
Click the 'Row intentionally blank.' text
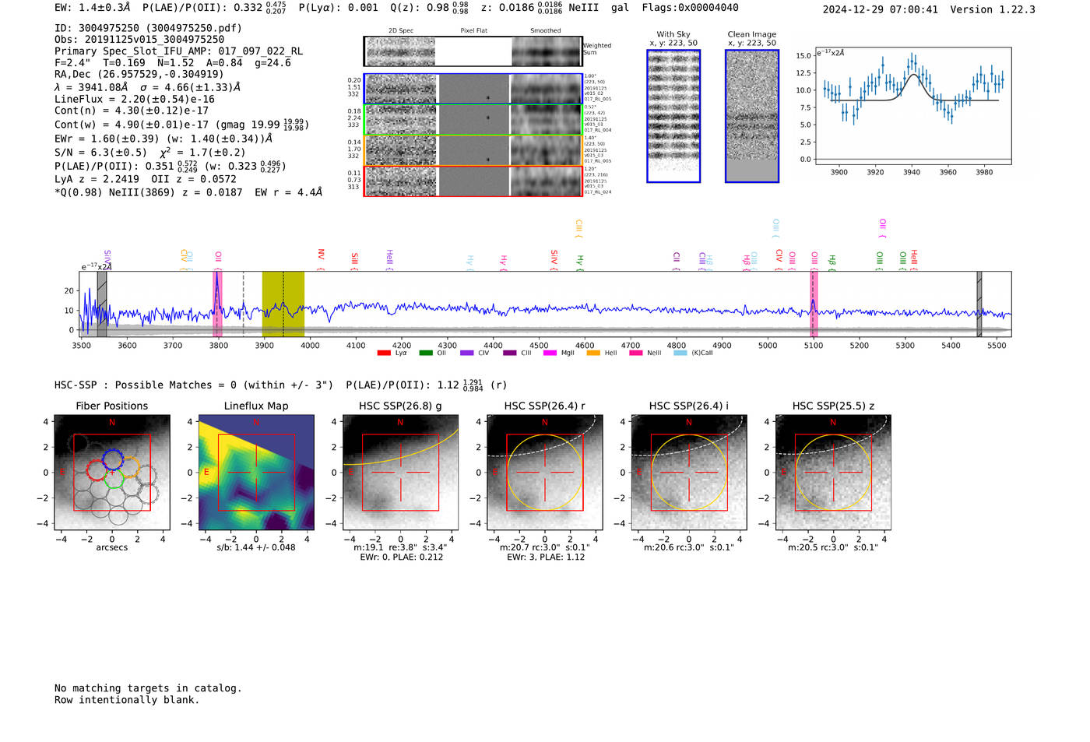click(127, 700)
